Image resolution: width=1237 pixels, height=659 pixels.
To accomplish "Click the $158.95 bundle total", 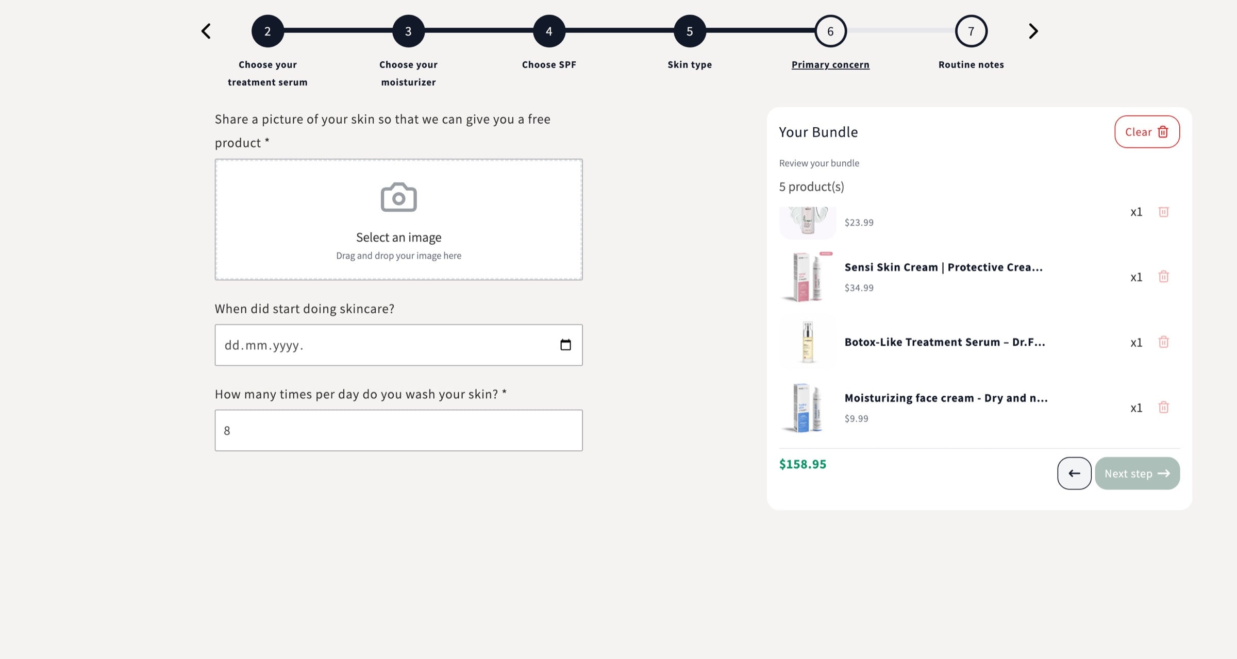I will click(803, 464).
